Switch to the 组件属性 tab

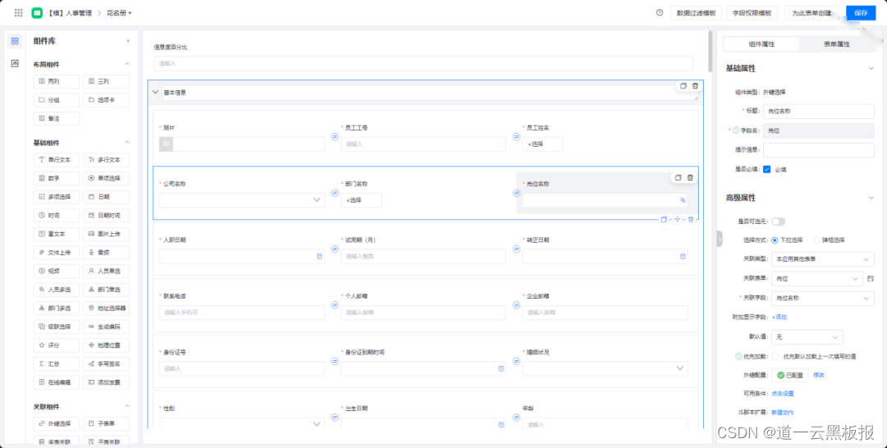point(761,44)
